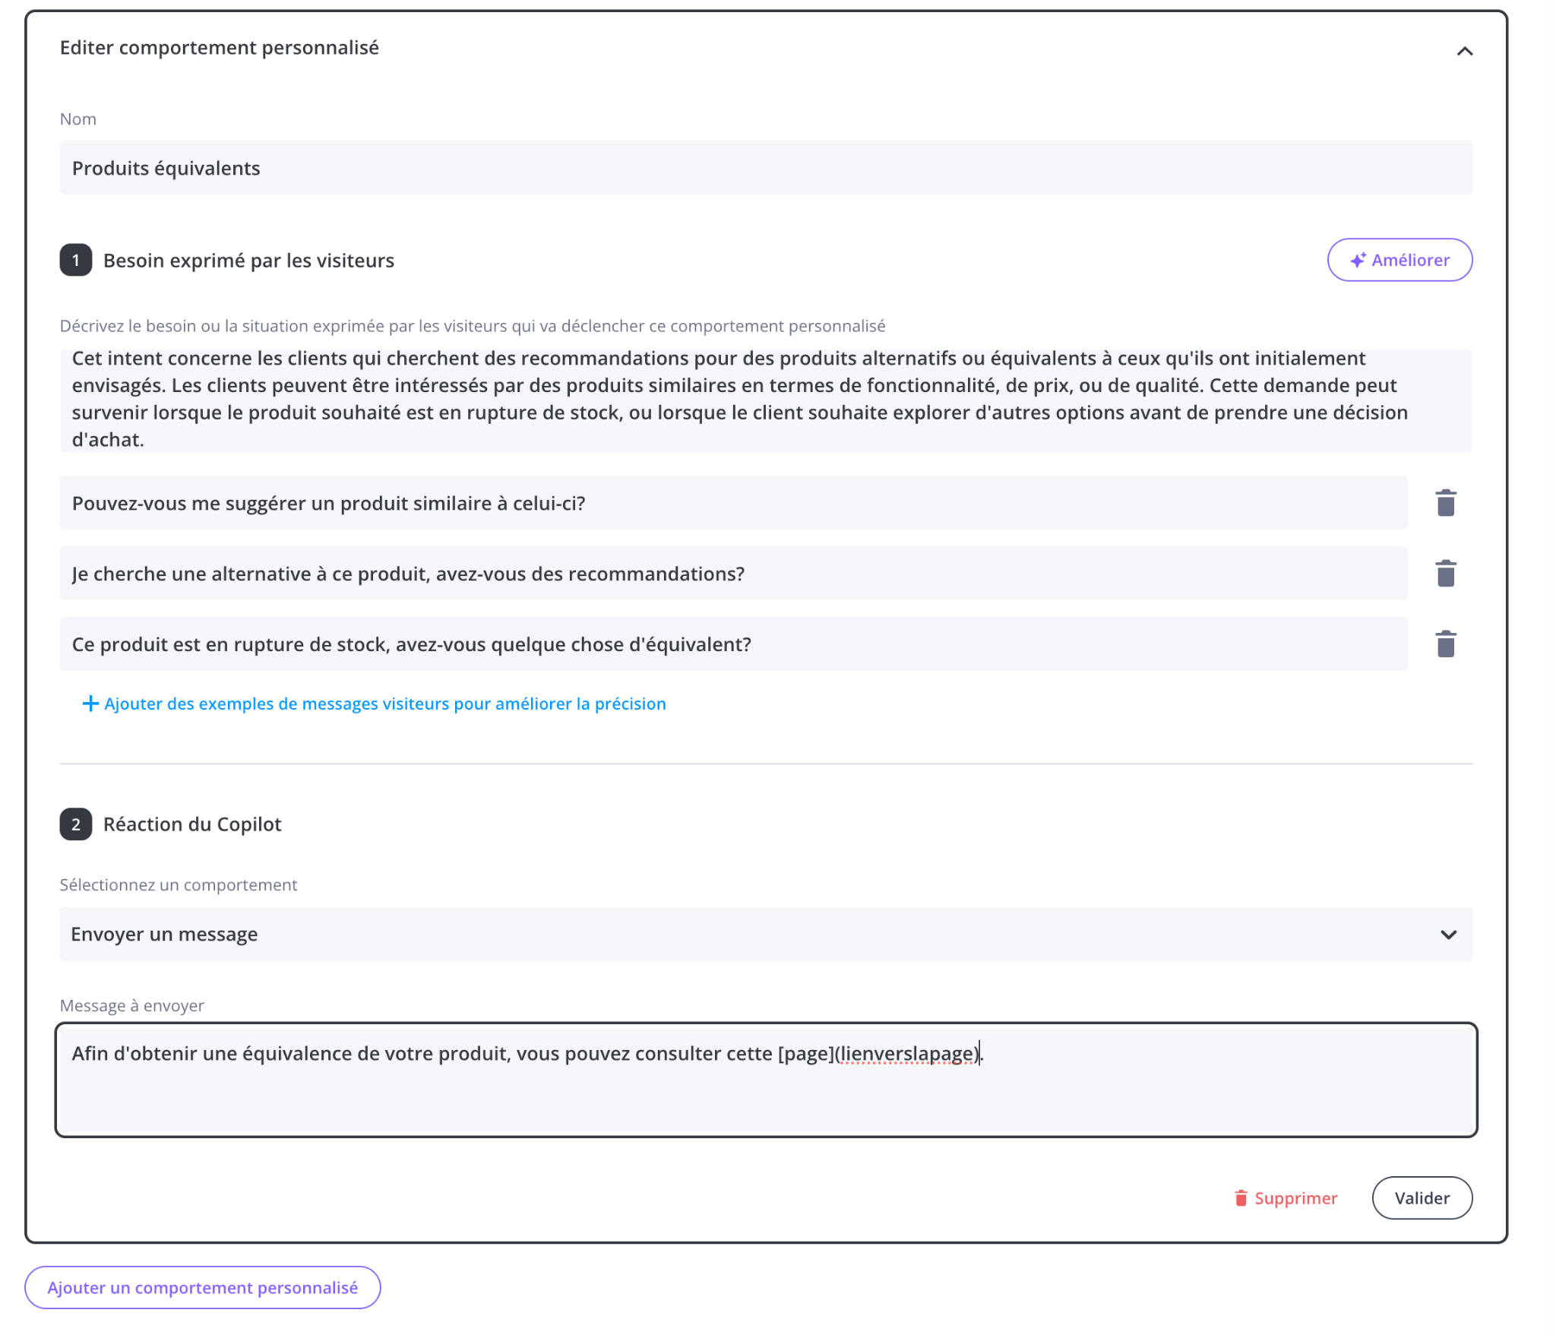The width and height of the screenshot is (1556, 1335).
Task: Click the 'Ce produit est en rupture' example field
Action: coord(732,644)
